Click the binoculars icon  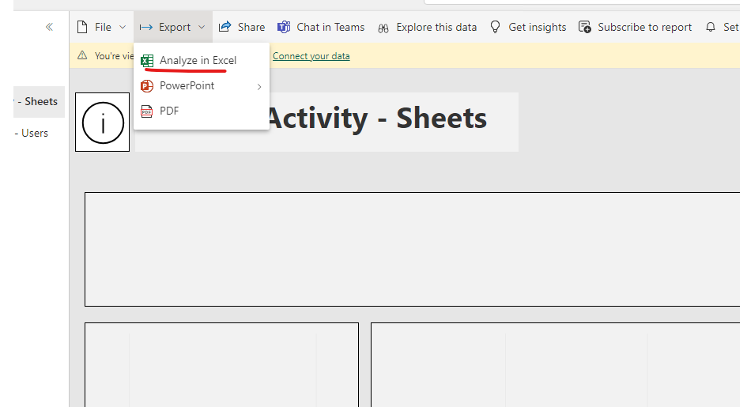383,28
